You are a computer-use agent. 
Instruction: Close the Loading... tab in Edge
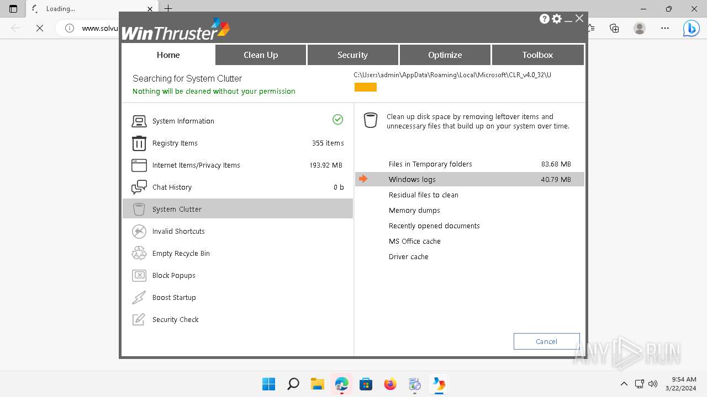coord(150,9)
